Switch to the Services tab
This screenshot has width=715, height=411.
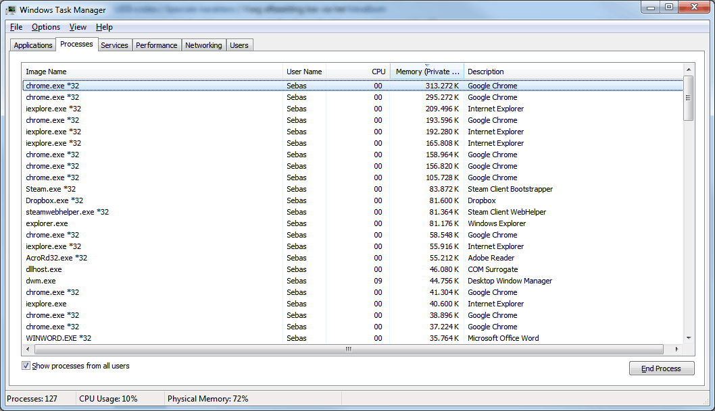114,45
